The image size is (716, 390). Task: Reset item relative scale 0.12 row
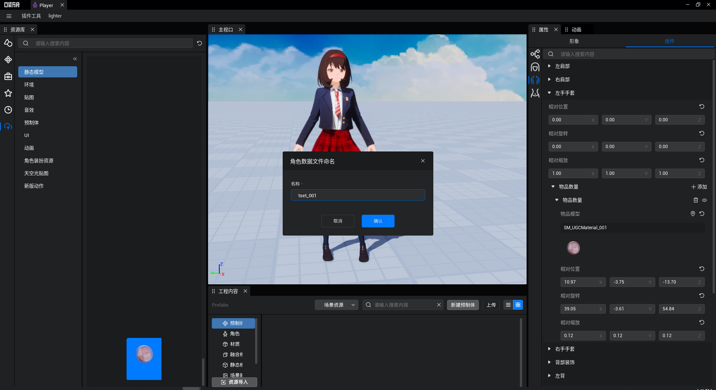coord(702,322)
